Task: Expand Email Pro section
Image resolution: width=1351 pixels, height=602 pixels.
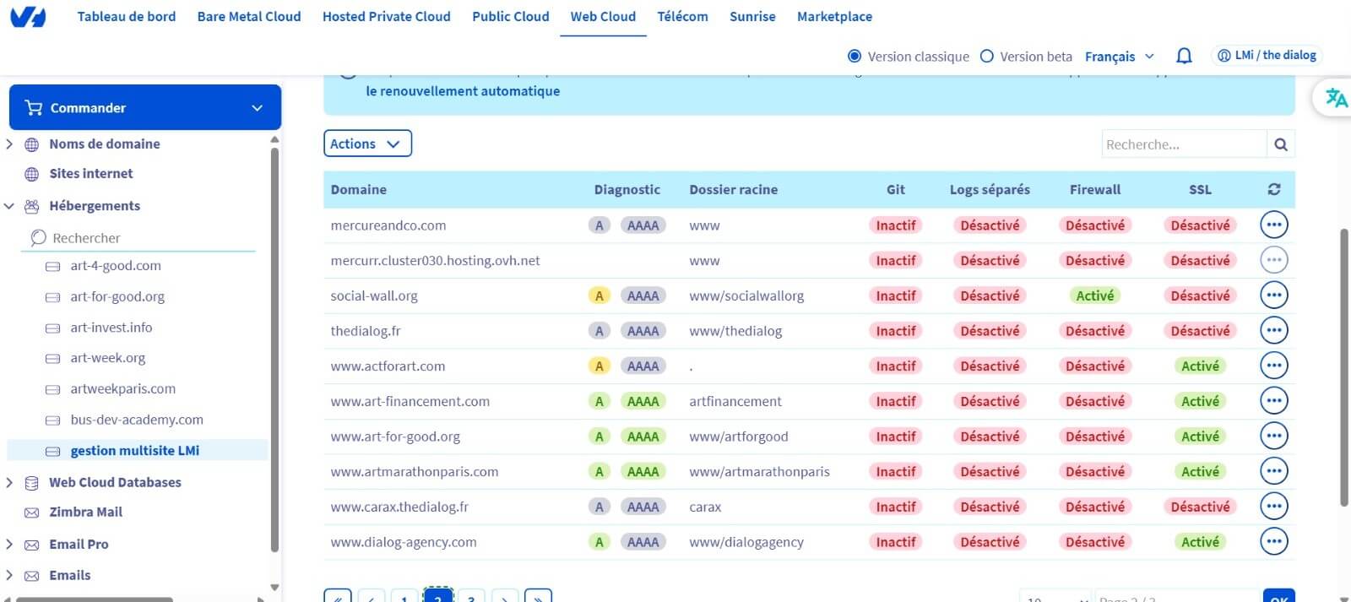Action: pos(9,544)
